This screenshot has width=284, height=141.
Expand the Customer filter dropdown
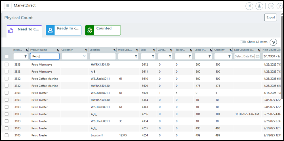[84, 56]
